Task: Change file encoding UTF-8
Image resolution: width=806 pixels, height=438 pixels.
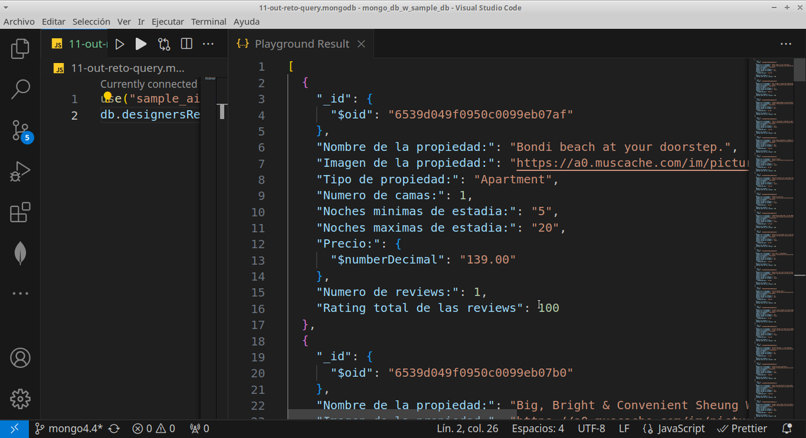Action: (591, 429)
